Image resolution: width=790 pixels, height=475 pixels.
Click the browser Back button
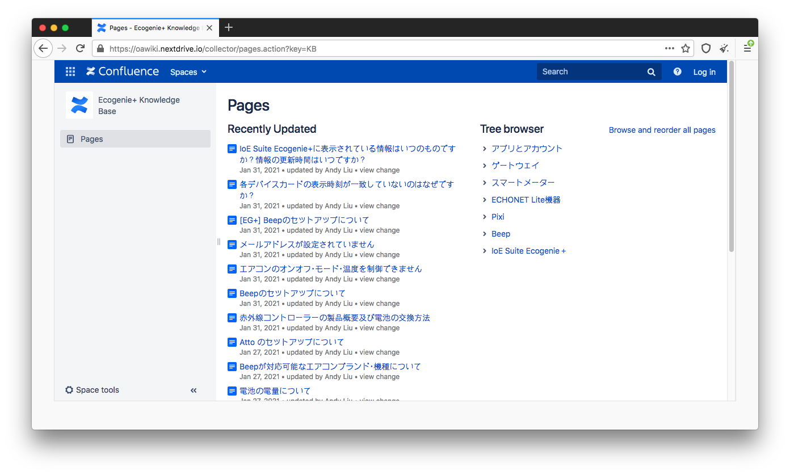point(43,48)
